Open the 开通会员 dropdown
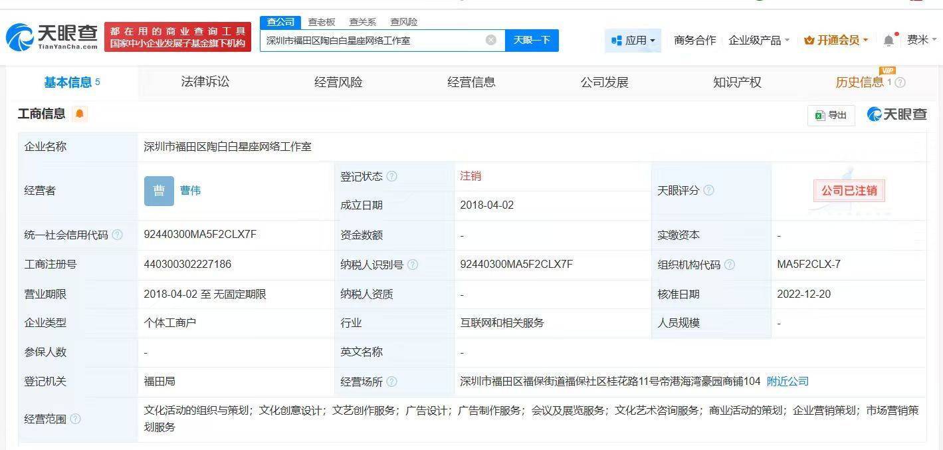 [836, 41]
